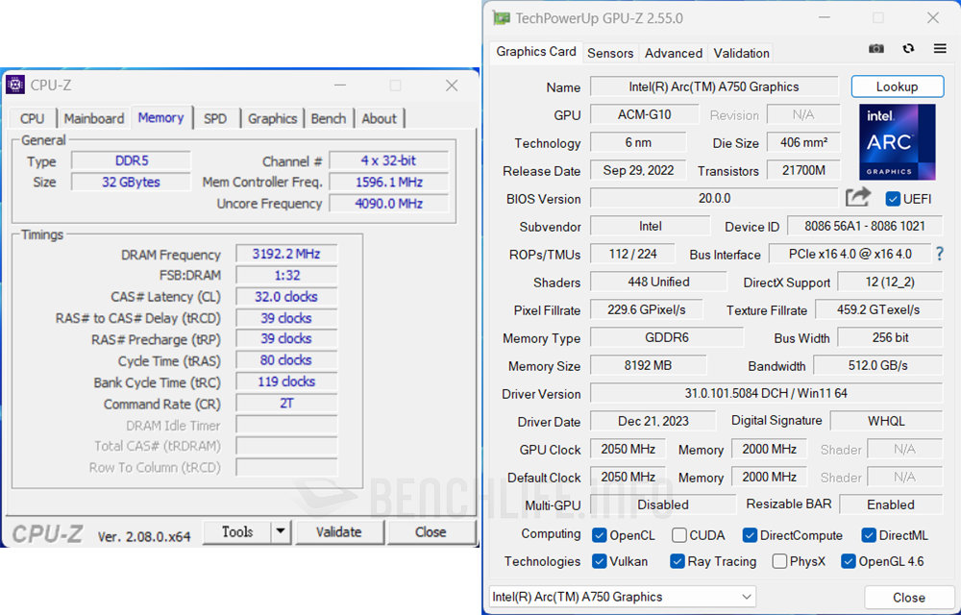Screen dimensions: 961x615
Task: Click the Resizable BAR value Enabled
Action: tap(891, 504)
